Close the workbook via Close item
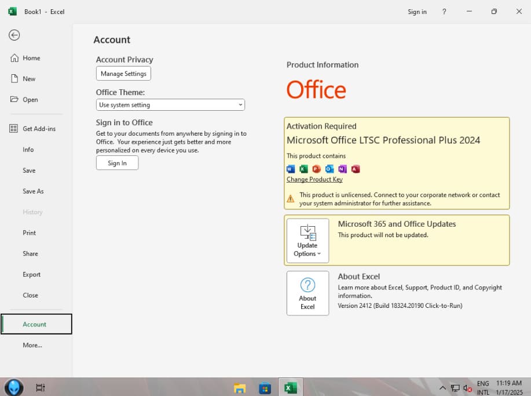 [30, 295]
